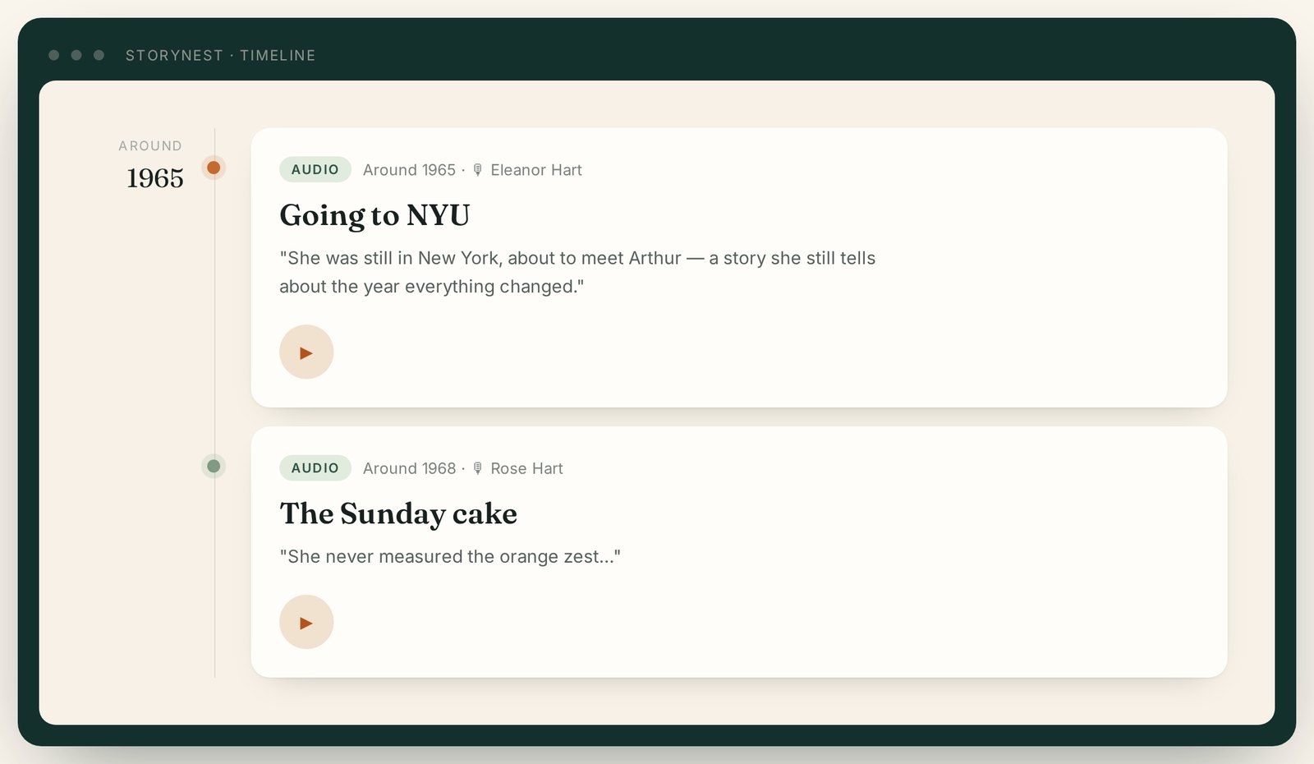Play The Sunday cake audio recording
This screenshot has height=764, width=1314.
tap(306, 622)
